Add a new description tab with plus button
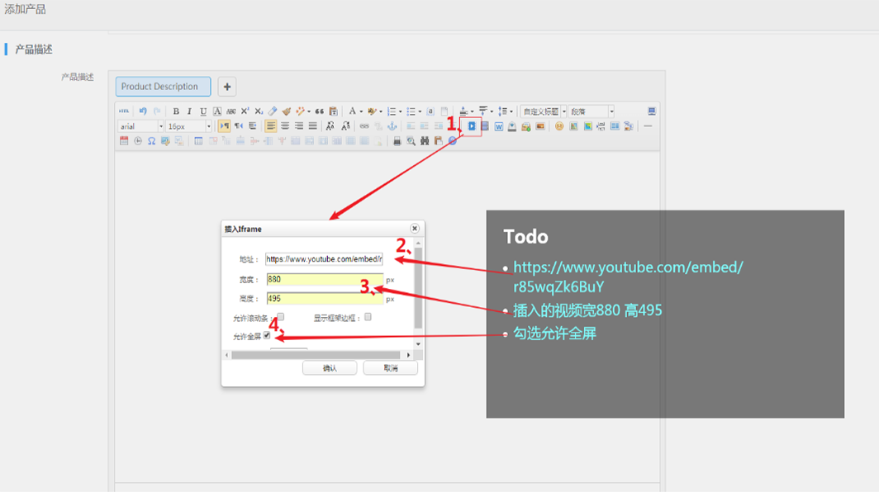This screenshot has width=879, height=492. (x=227, y=87)
